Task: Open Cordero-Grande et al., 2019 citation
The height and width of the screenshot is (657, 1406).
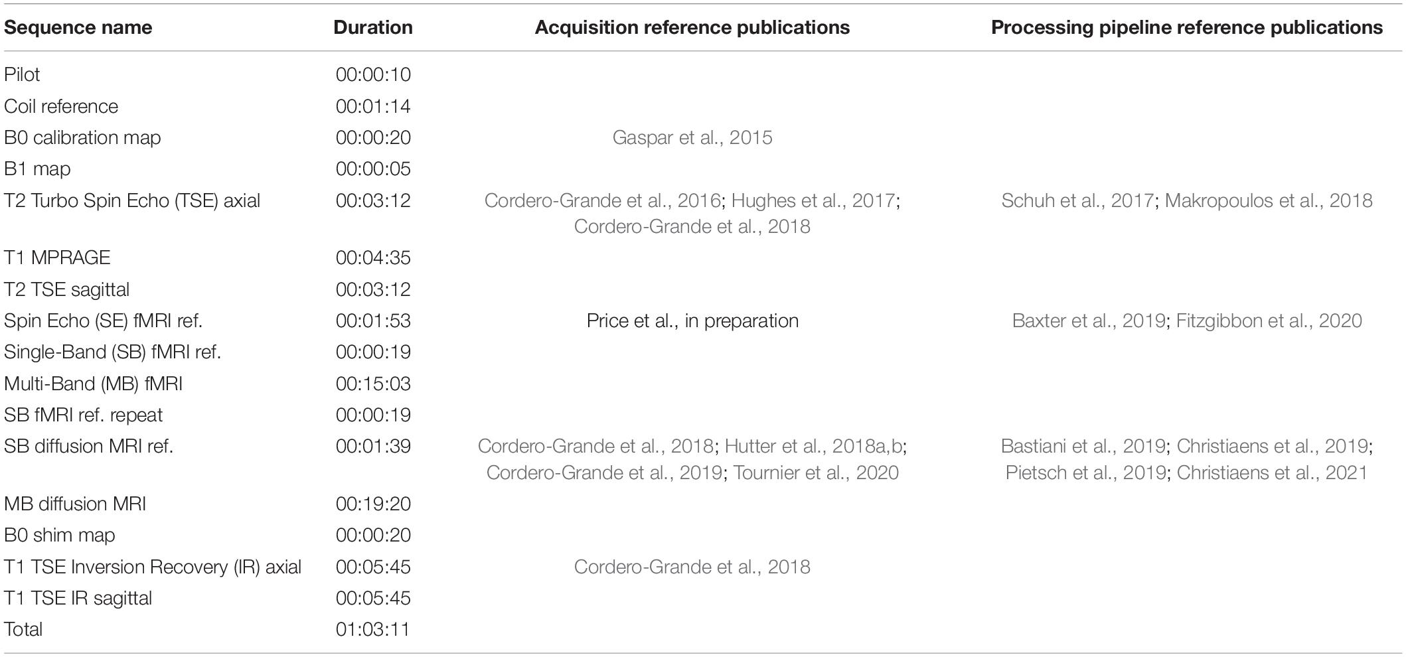Action: tap(604, 473)
